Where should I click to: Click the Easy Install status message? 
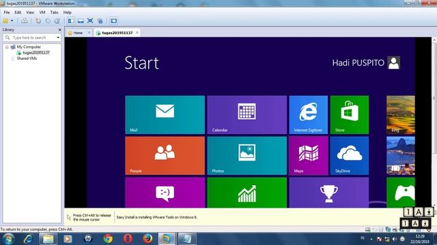[157, 217]
